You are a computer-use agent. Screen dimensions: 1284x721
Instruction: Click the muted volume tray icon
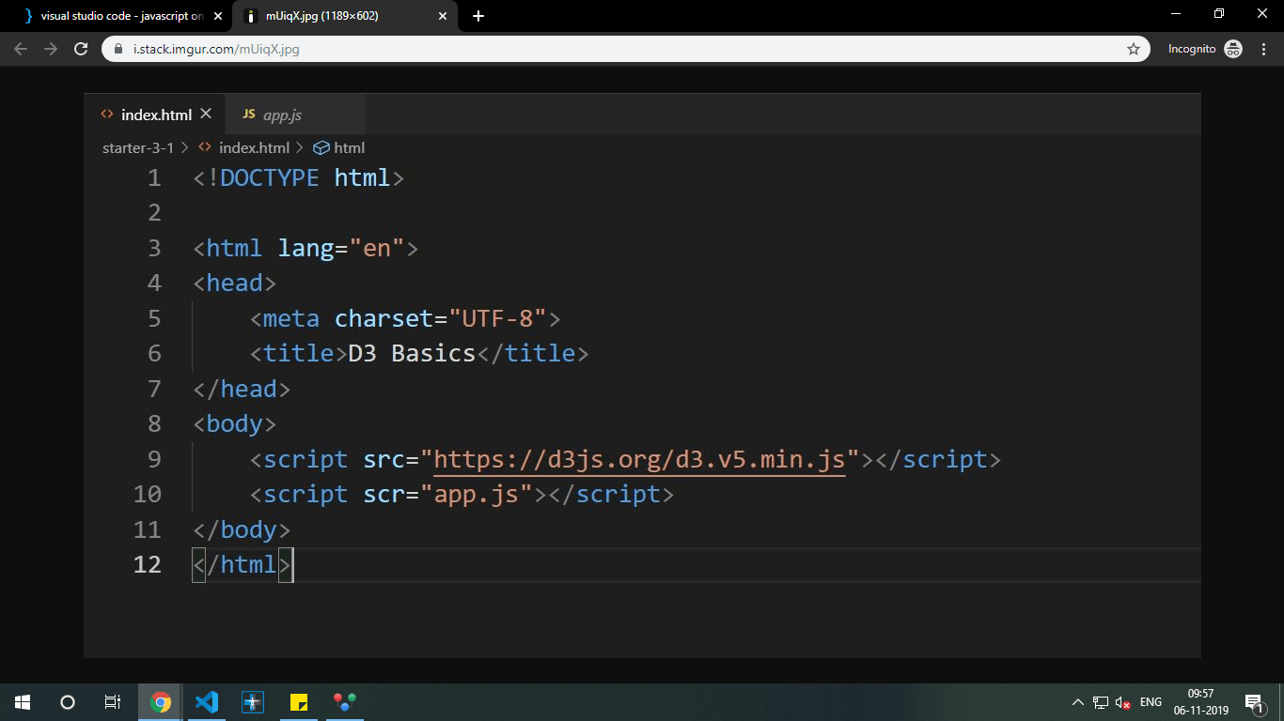pos(1122,702)
